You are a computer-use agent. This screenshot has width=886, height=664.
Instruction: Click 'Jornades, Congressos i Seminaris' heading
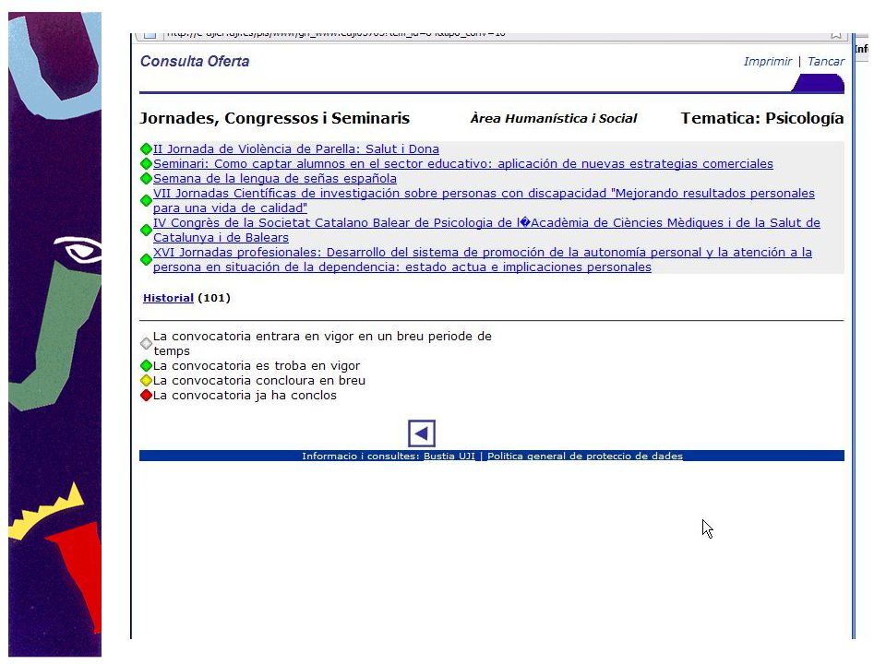coord(275,119)
